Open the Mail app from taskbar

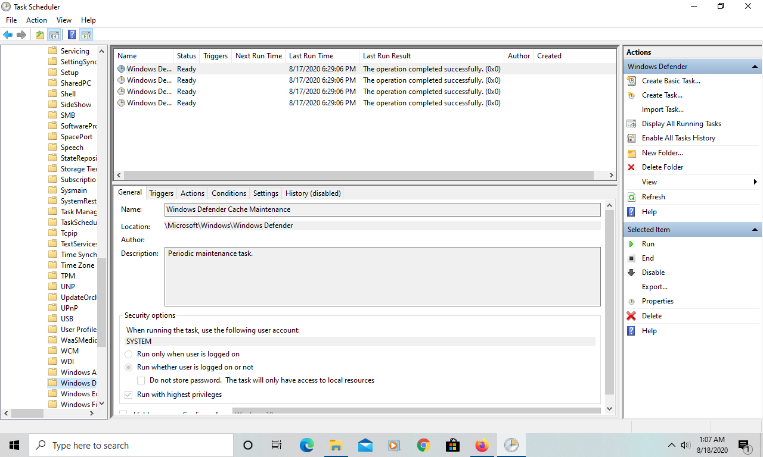365,445
